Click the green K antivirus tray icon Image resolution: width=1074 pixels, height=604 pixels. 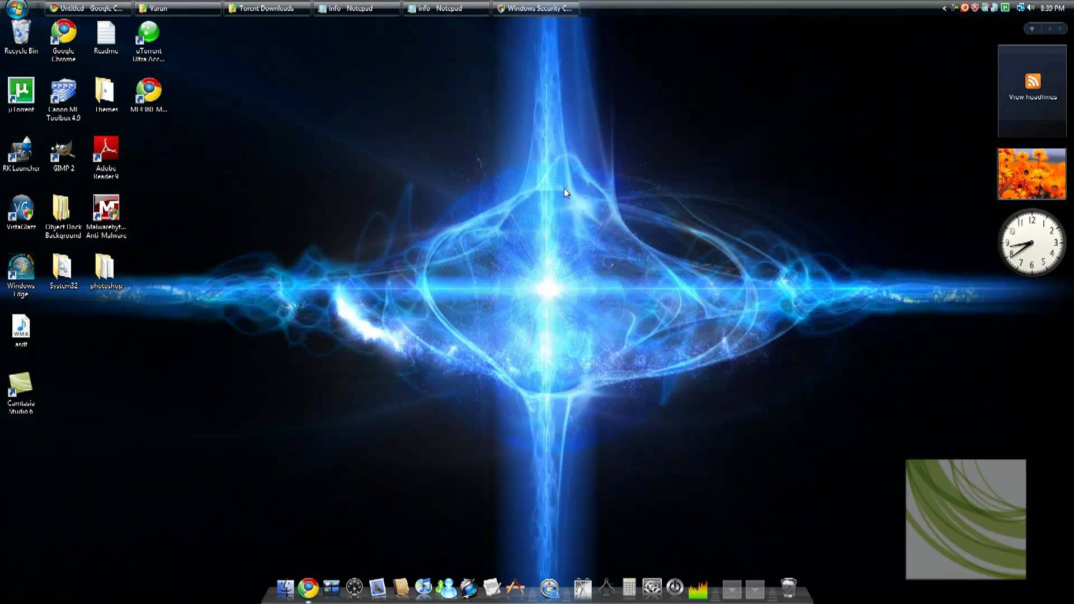1005,8
